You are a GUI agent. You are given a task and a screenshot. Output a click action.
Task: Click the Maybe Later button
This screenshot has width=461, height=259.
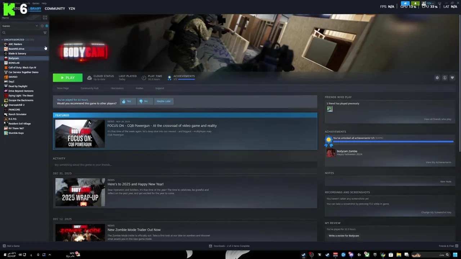coord(164,101)
